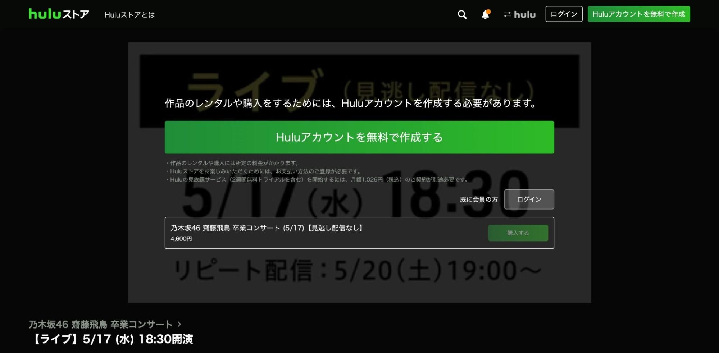The image size is (719, 353).
Task: Click the header ログイン button
Action: tap(564, 14)
